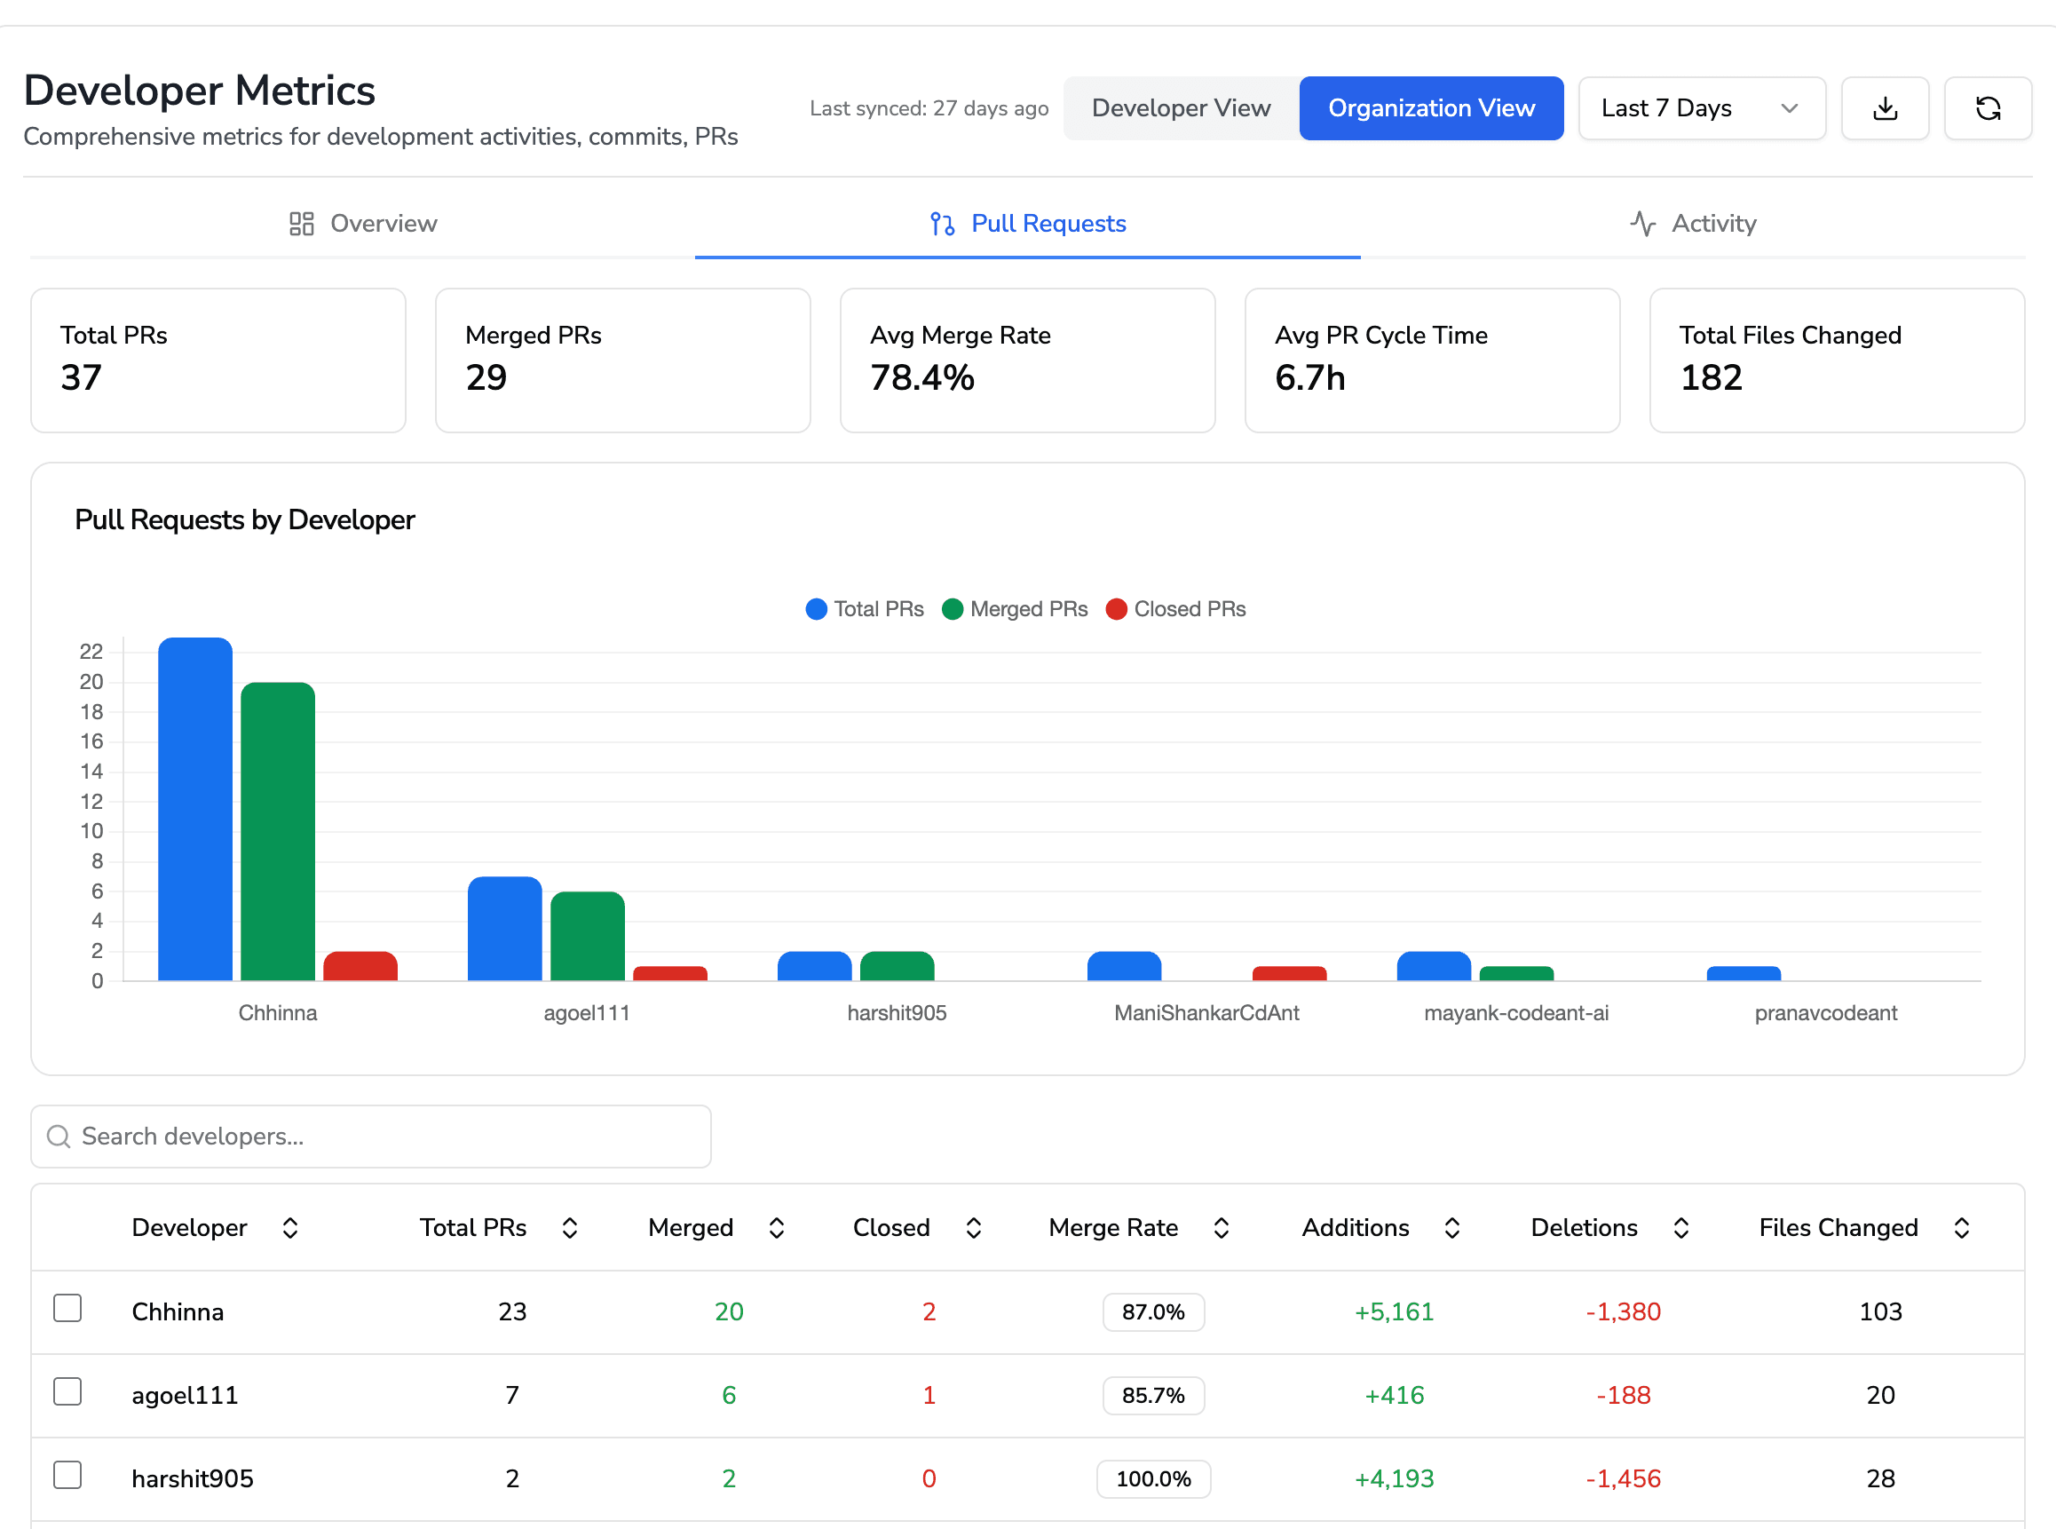Viewport: 2056px width, 1529px height.
Task: Select Organization View button
Action: (x=1430, y=108)
